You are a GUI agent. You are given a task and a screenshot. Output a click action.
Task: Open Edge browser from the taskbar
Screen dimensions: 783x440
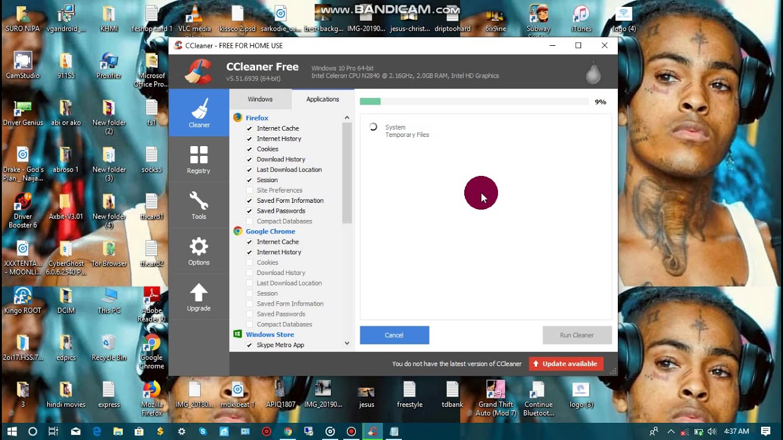[97, 431]
